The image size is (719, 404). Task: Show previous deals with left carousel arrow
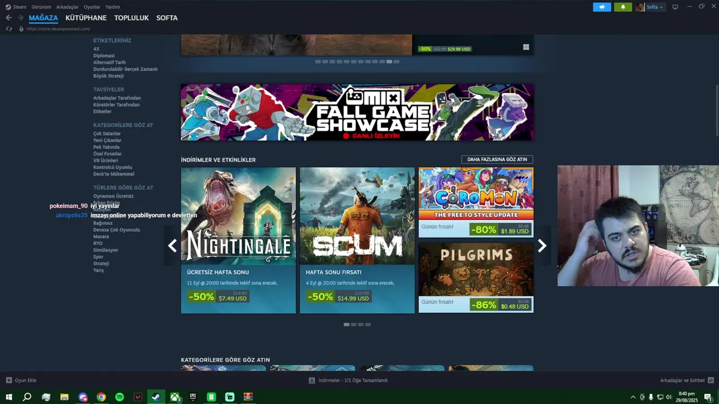pos(172,246)
